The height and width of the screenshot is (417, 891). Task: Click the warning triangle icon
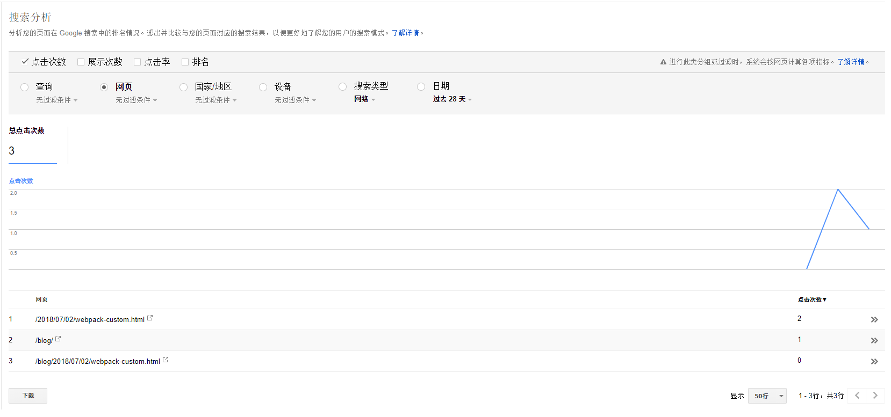pos(663,62)
